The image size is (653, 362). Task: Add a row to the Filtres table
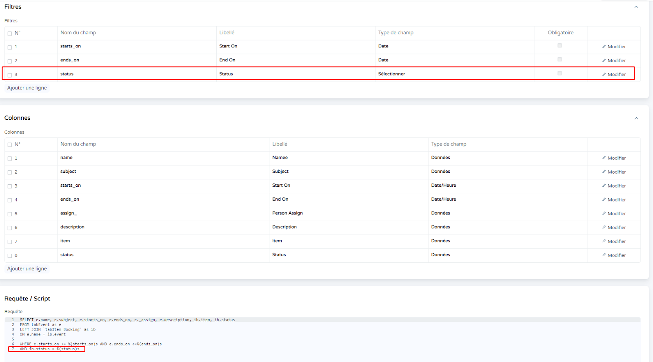(27, 88)
